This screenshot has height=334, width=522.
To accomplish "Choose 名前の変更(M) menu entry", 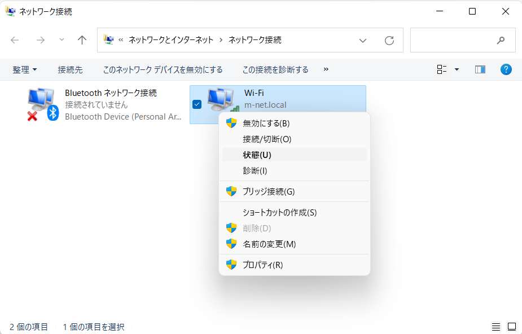I will 294,244.
